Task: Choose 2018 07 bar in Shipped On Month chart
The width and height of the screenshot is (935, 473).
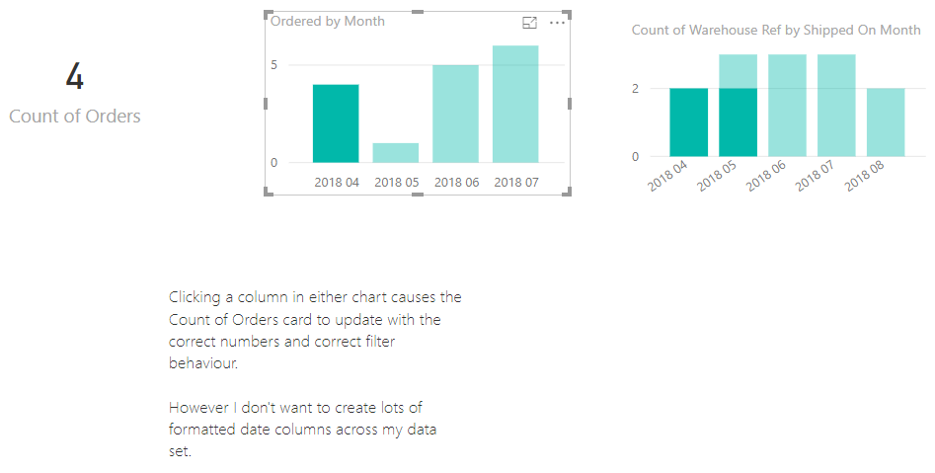Action: click(836, 106)
